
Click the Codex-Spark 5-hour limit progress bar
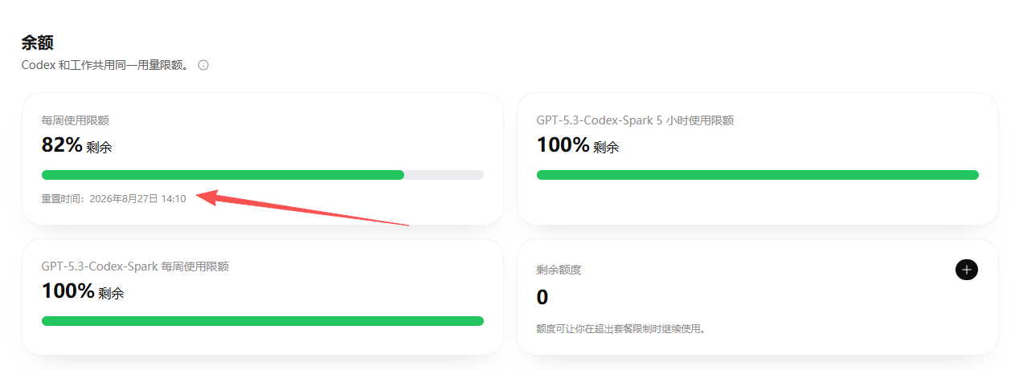point(758,175)
